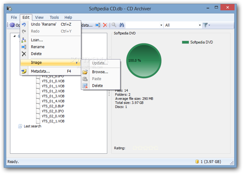Open the 'All' category dropdown

(200, 25)
